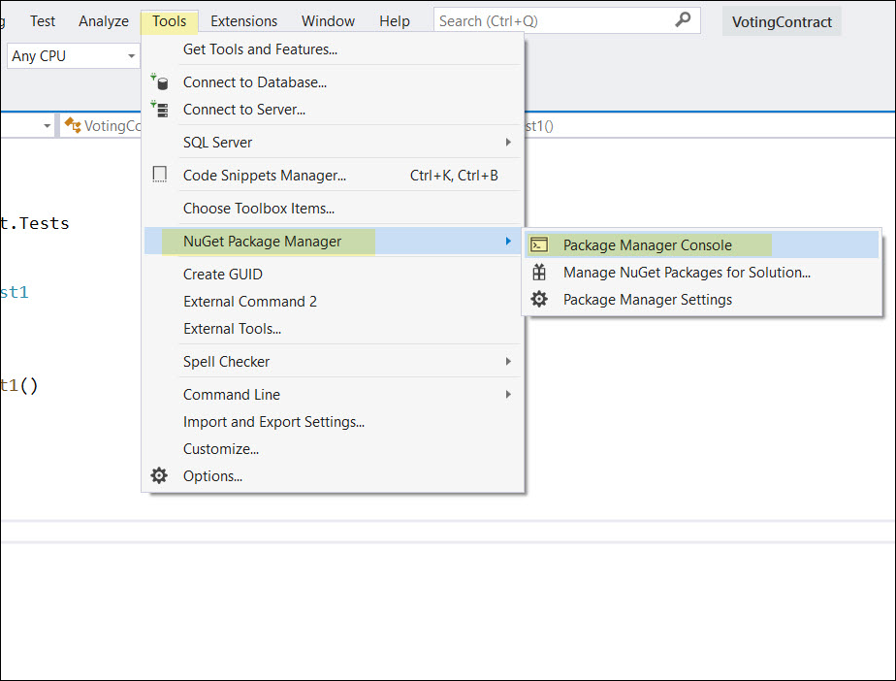This screenshot has width=896, height=681.
Task: Open the Analyze menu
Action: click(104, 21)
